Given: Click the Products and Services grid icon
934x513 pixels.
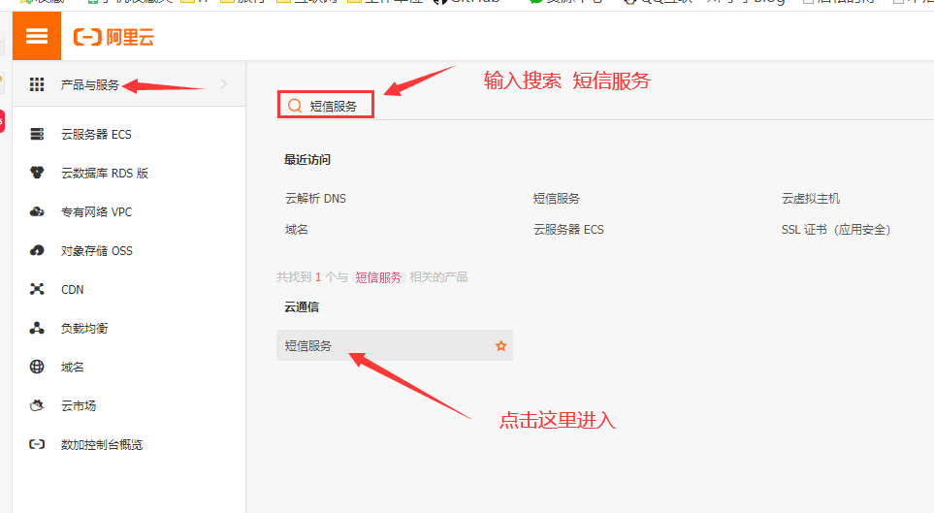Looking at the screenshot, I should click(37, 84).
